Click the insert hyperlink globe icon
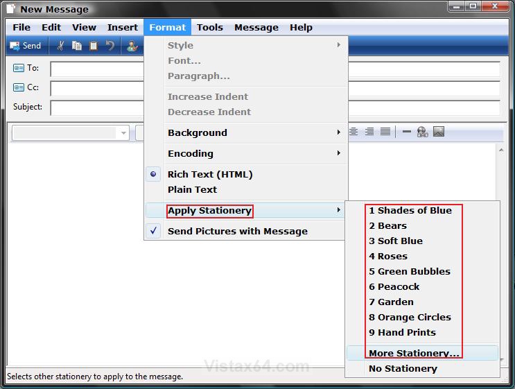The height and width of the screenshot is (389, 515). click(x=422, y=132)
